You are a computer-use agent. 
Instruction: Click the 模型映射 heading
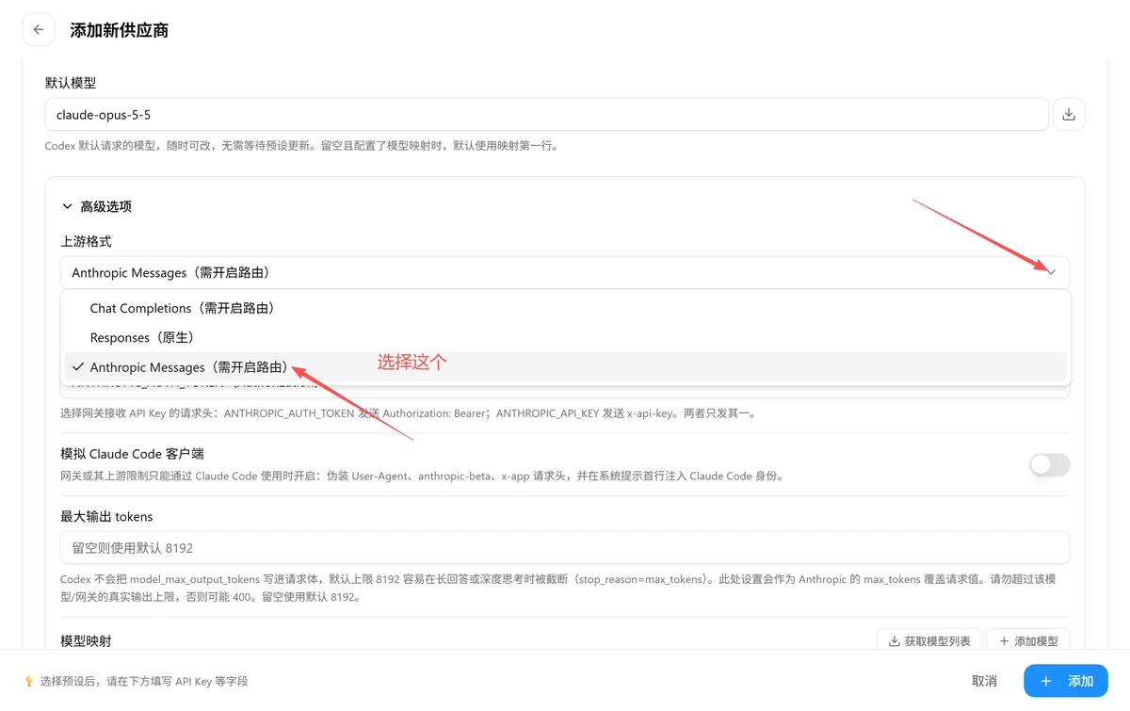coord(87,640)
